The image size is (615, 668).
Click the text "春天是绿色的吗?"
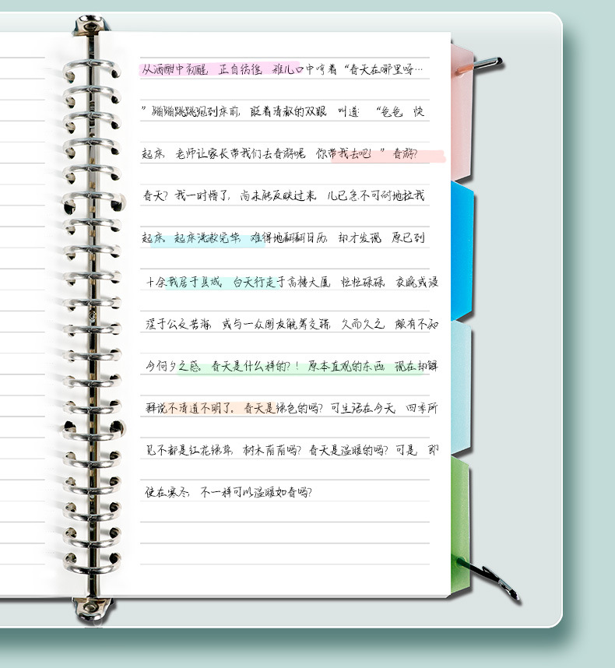coord(283,408)
